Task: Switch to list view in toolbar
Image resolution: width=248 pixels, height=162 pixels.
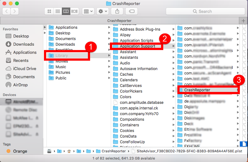Action: 57,11
